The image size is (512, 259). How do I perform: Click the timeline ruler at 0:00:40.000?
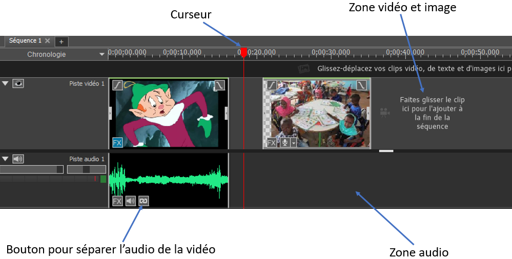pyautogui.click(x=405, y=52)
